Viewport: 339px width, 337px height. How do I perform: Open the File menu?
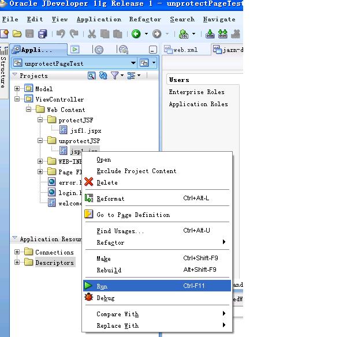[10, 19]
